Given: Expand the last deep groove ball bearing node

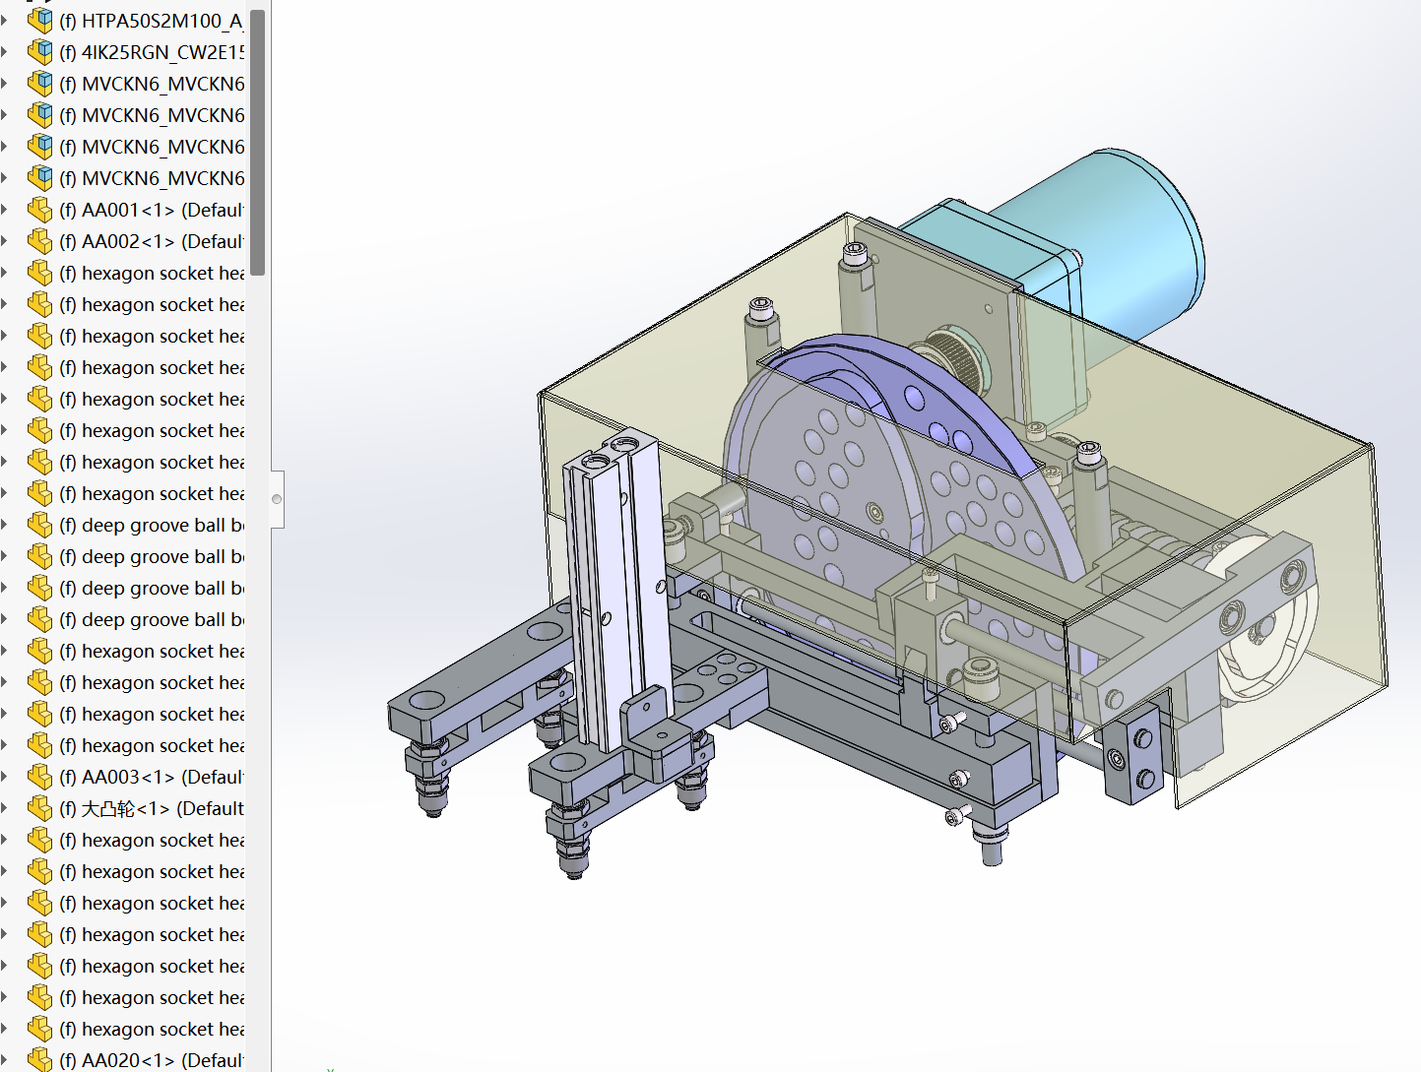Looking at the screenshot, I should pyautogui.click(x=5, y=619).
